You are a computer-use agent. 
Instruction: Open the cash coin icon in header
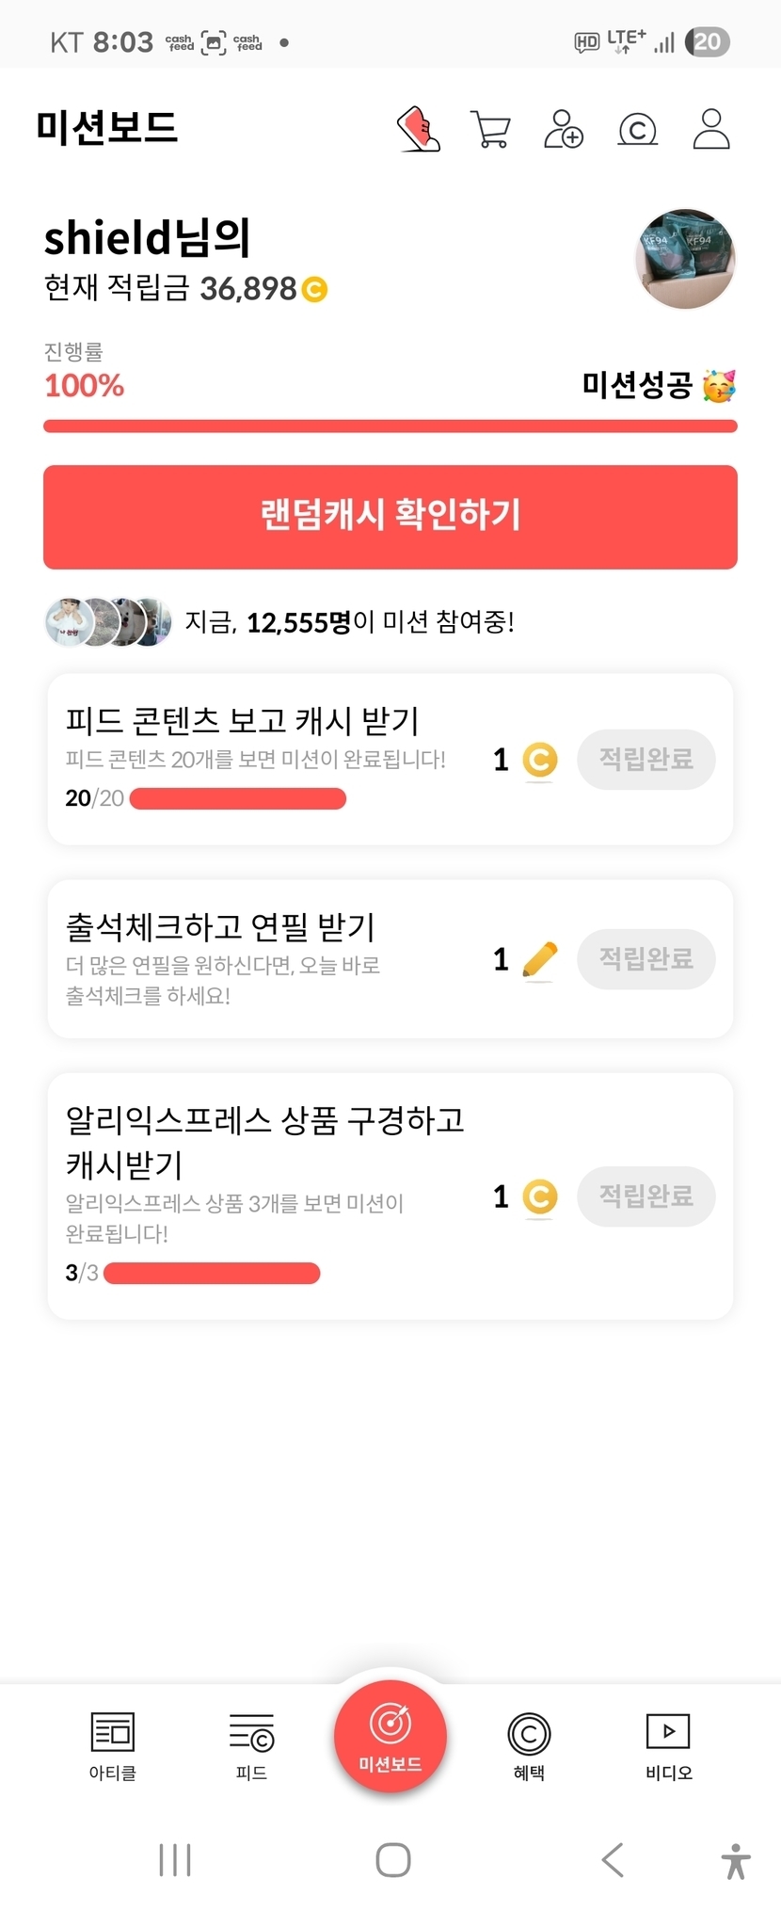click(x=637, y=129)
